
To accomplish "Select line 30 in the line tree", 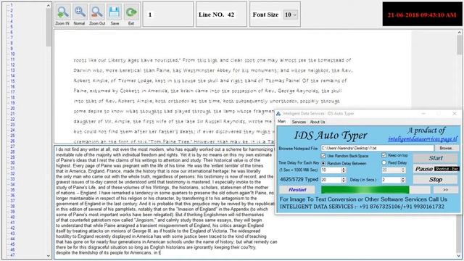I will [12, 162].
